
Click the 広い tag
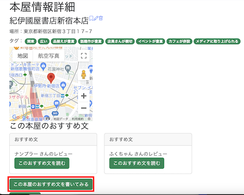43,42
